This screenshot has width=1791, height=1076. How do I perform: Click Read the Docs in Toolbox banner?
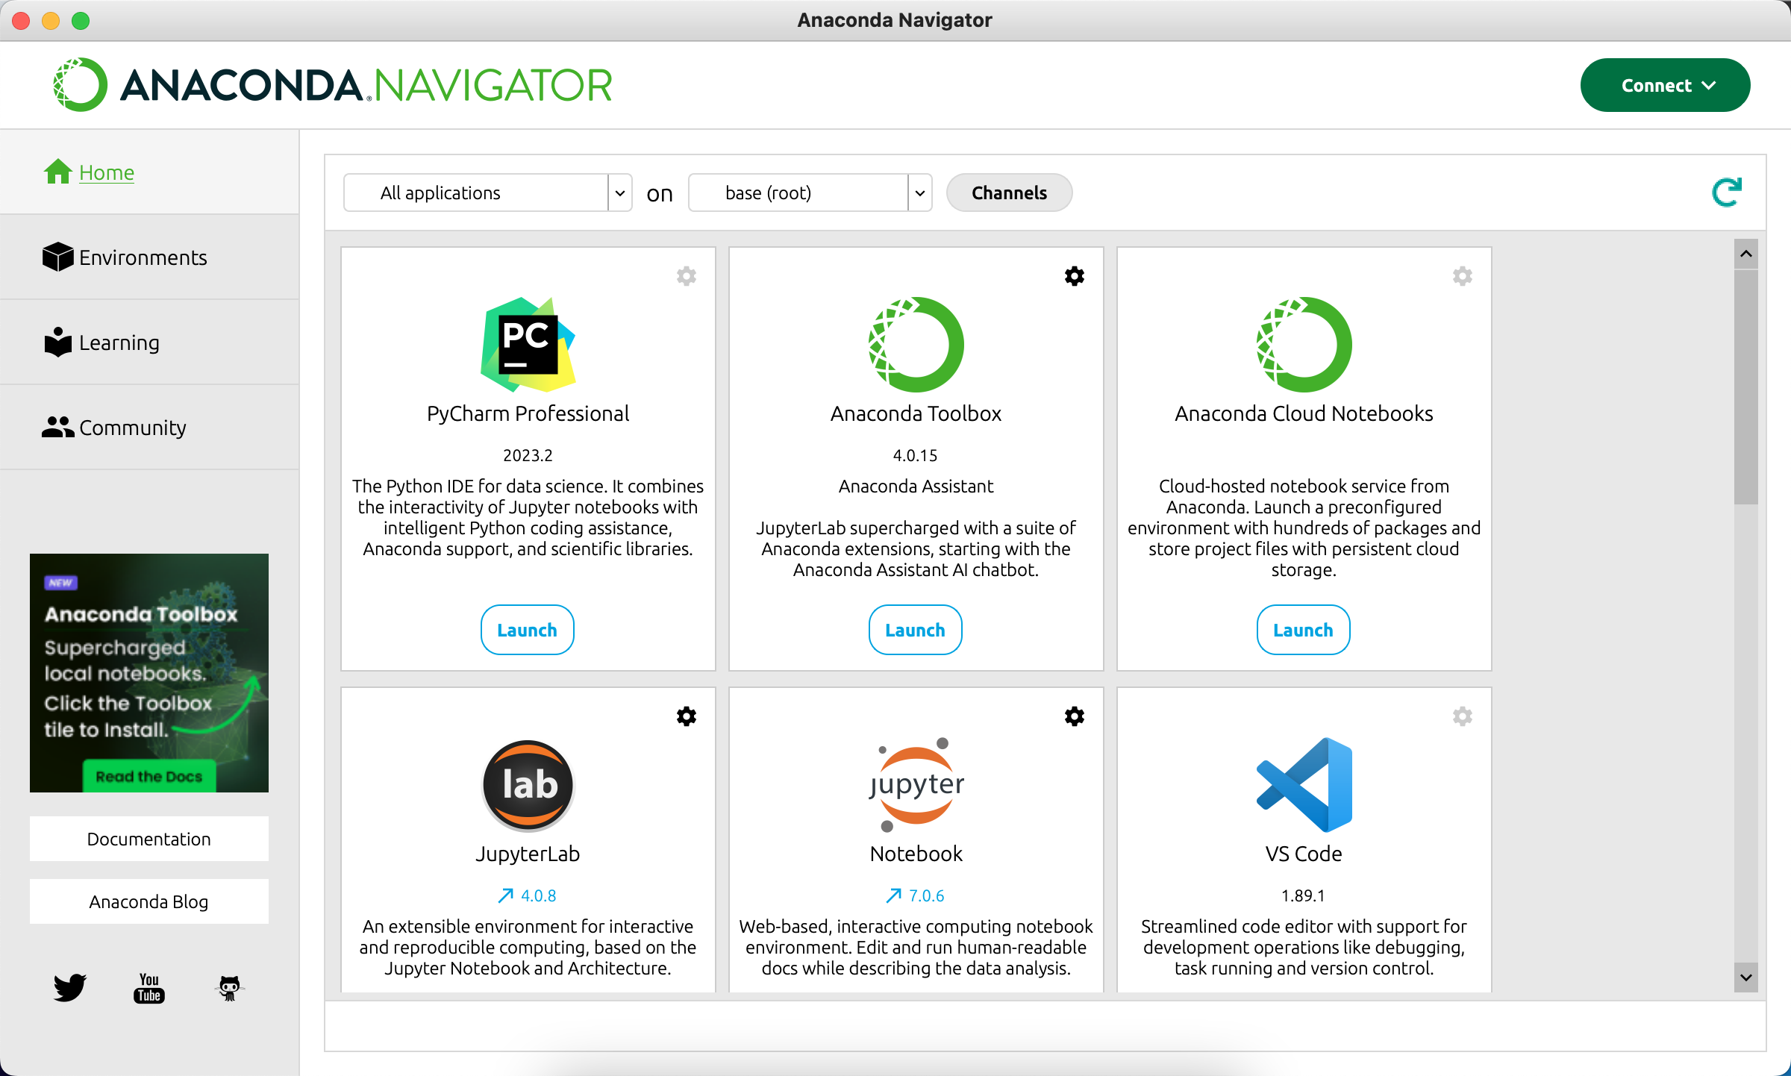[149, 776]
